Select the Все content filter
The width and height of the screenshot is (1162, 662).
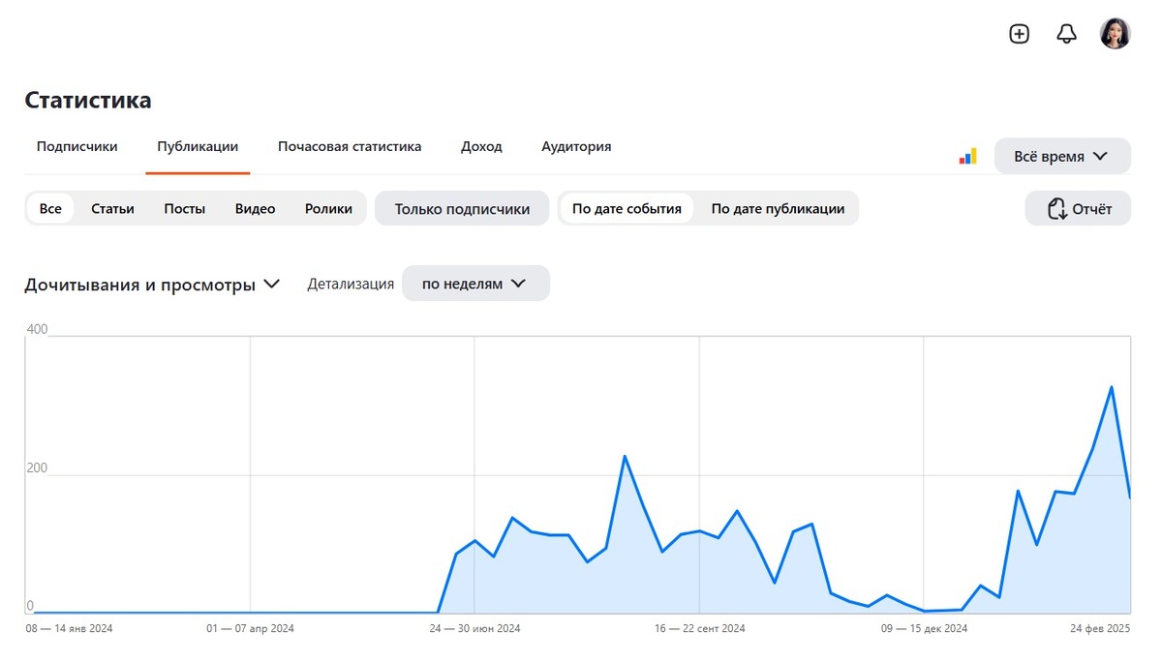50,208
